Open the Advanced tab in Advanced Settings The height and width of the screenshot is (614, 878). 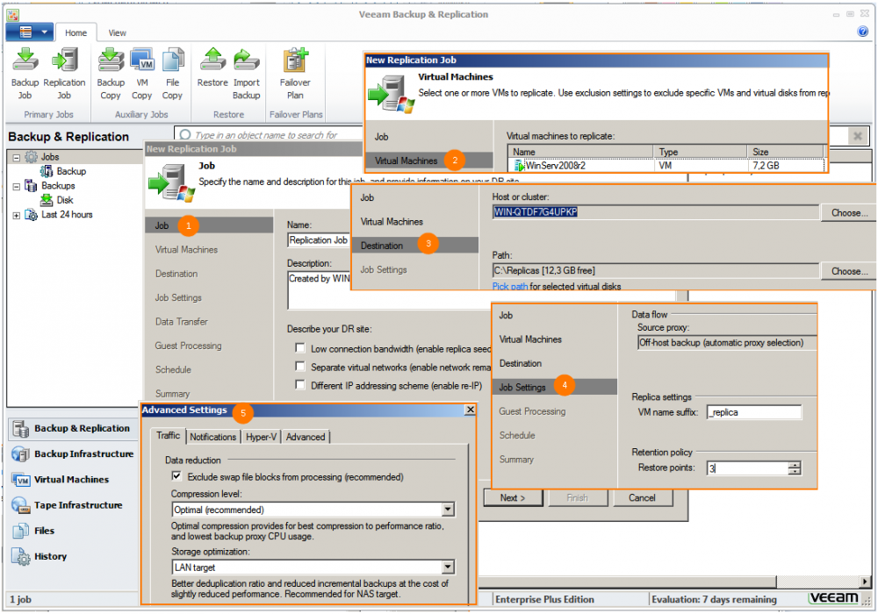pos(306,437)
